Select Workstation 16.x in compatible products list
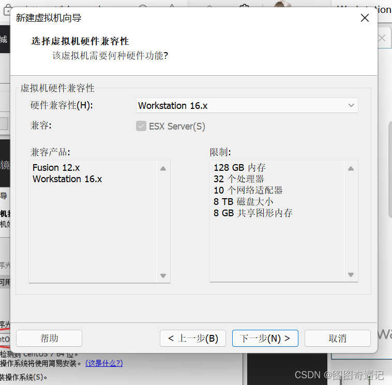 (x=67, y=179)
